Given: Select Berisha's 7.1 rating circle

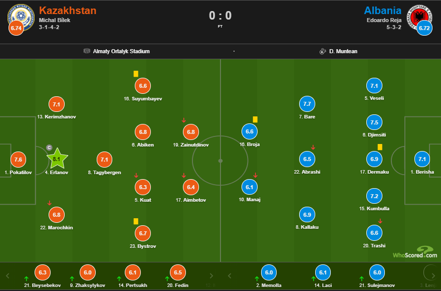Looking at the screenshot, I should 422,160.
